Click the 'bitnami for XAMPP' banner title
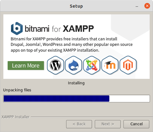The height and width of the screenshot is (132, 153). [x=59, y=29]
